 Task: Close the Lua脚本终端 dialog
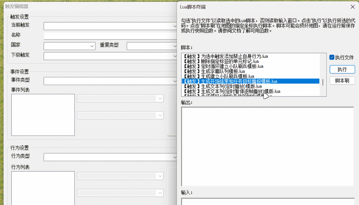pos(352,7)
